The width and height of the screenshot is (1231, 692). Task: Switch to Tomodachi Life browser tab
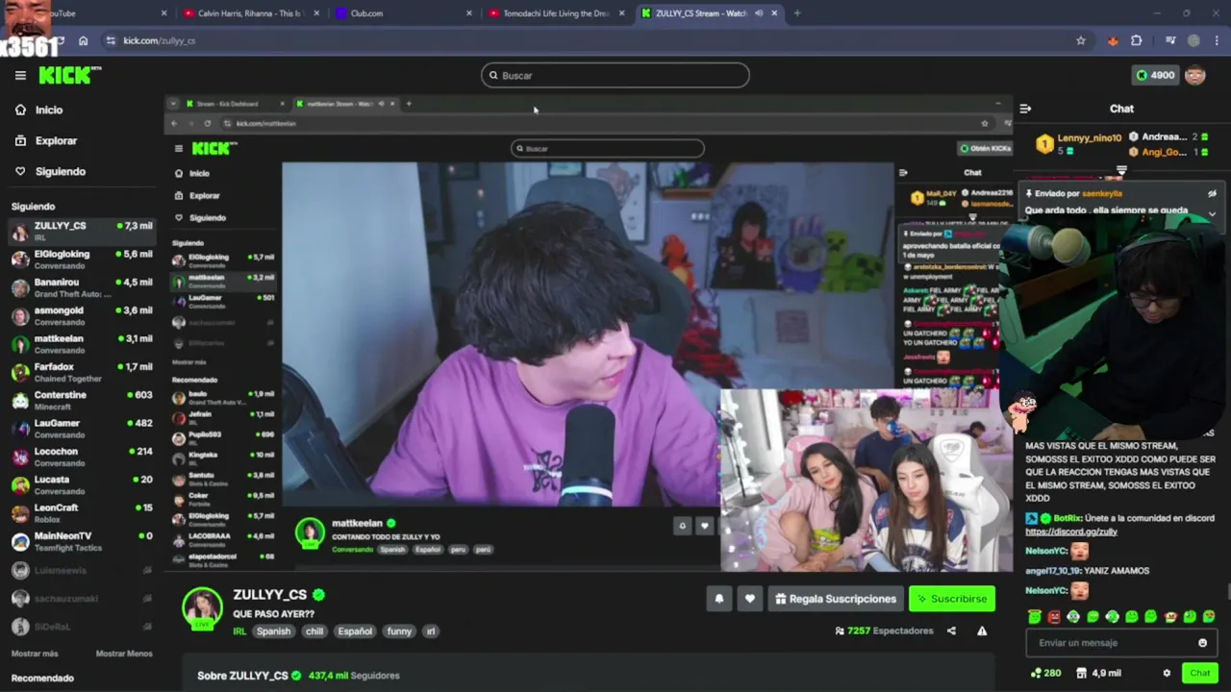[556, 13]
